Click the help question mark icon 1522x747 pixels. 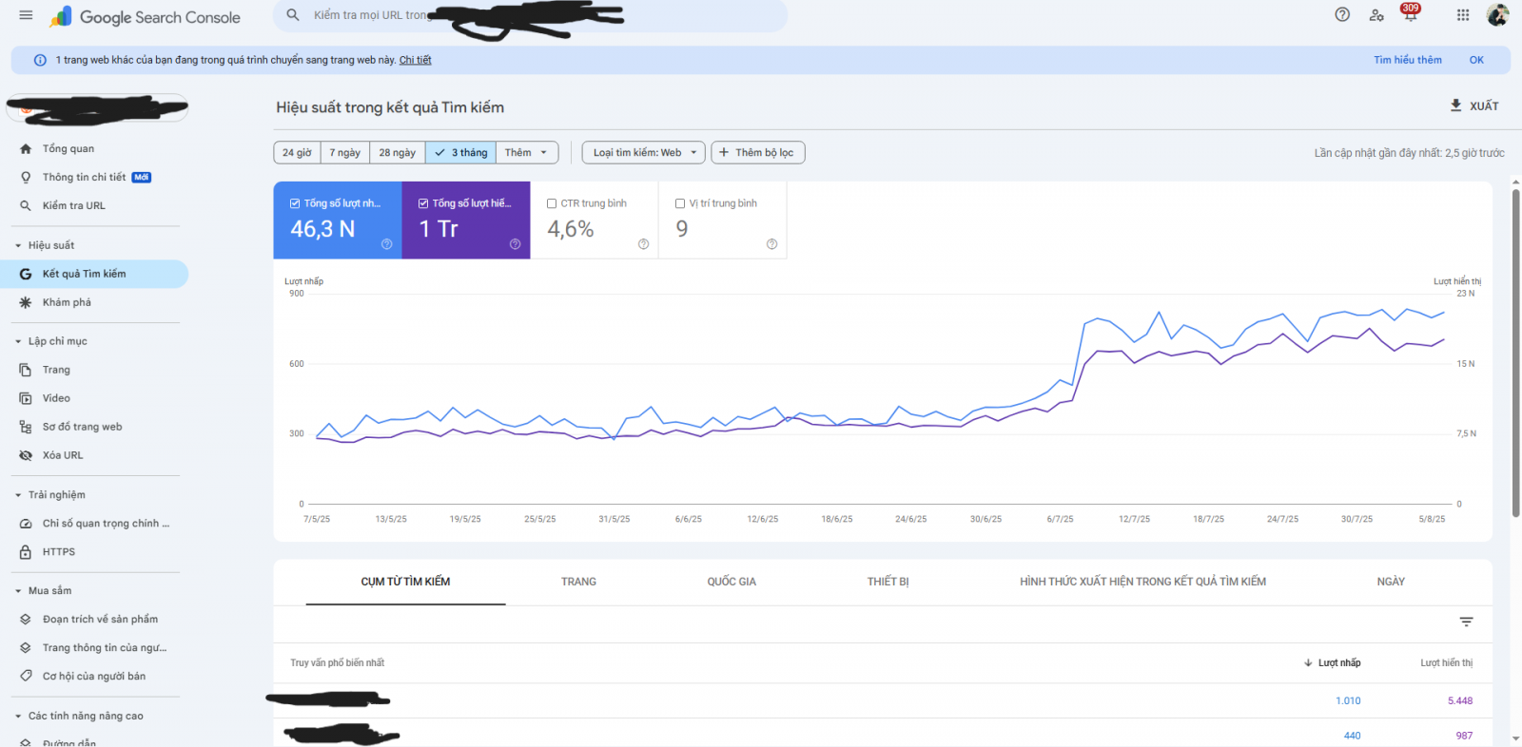click(1342, 14)
